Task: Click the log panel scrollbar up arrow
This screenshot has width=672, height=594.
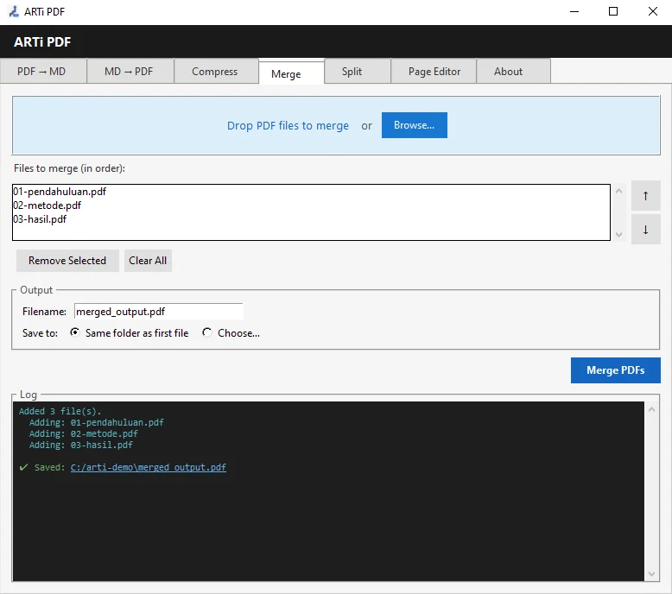Action: coord(651,409)
